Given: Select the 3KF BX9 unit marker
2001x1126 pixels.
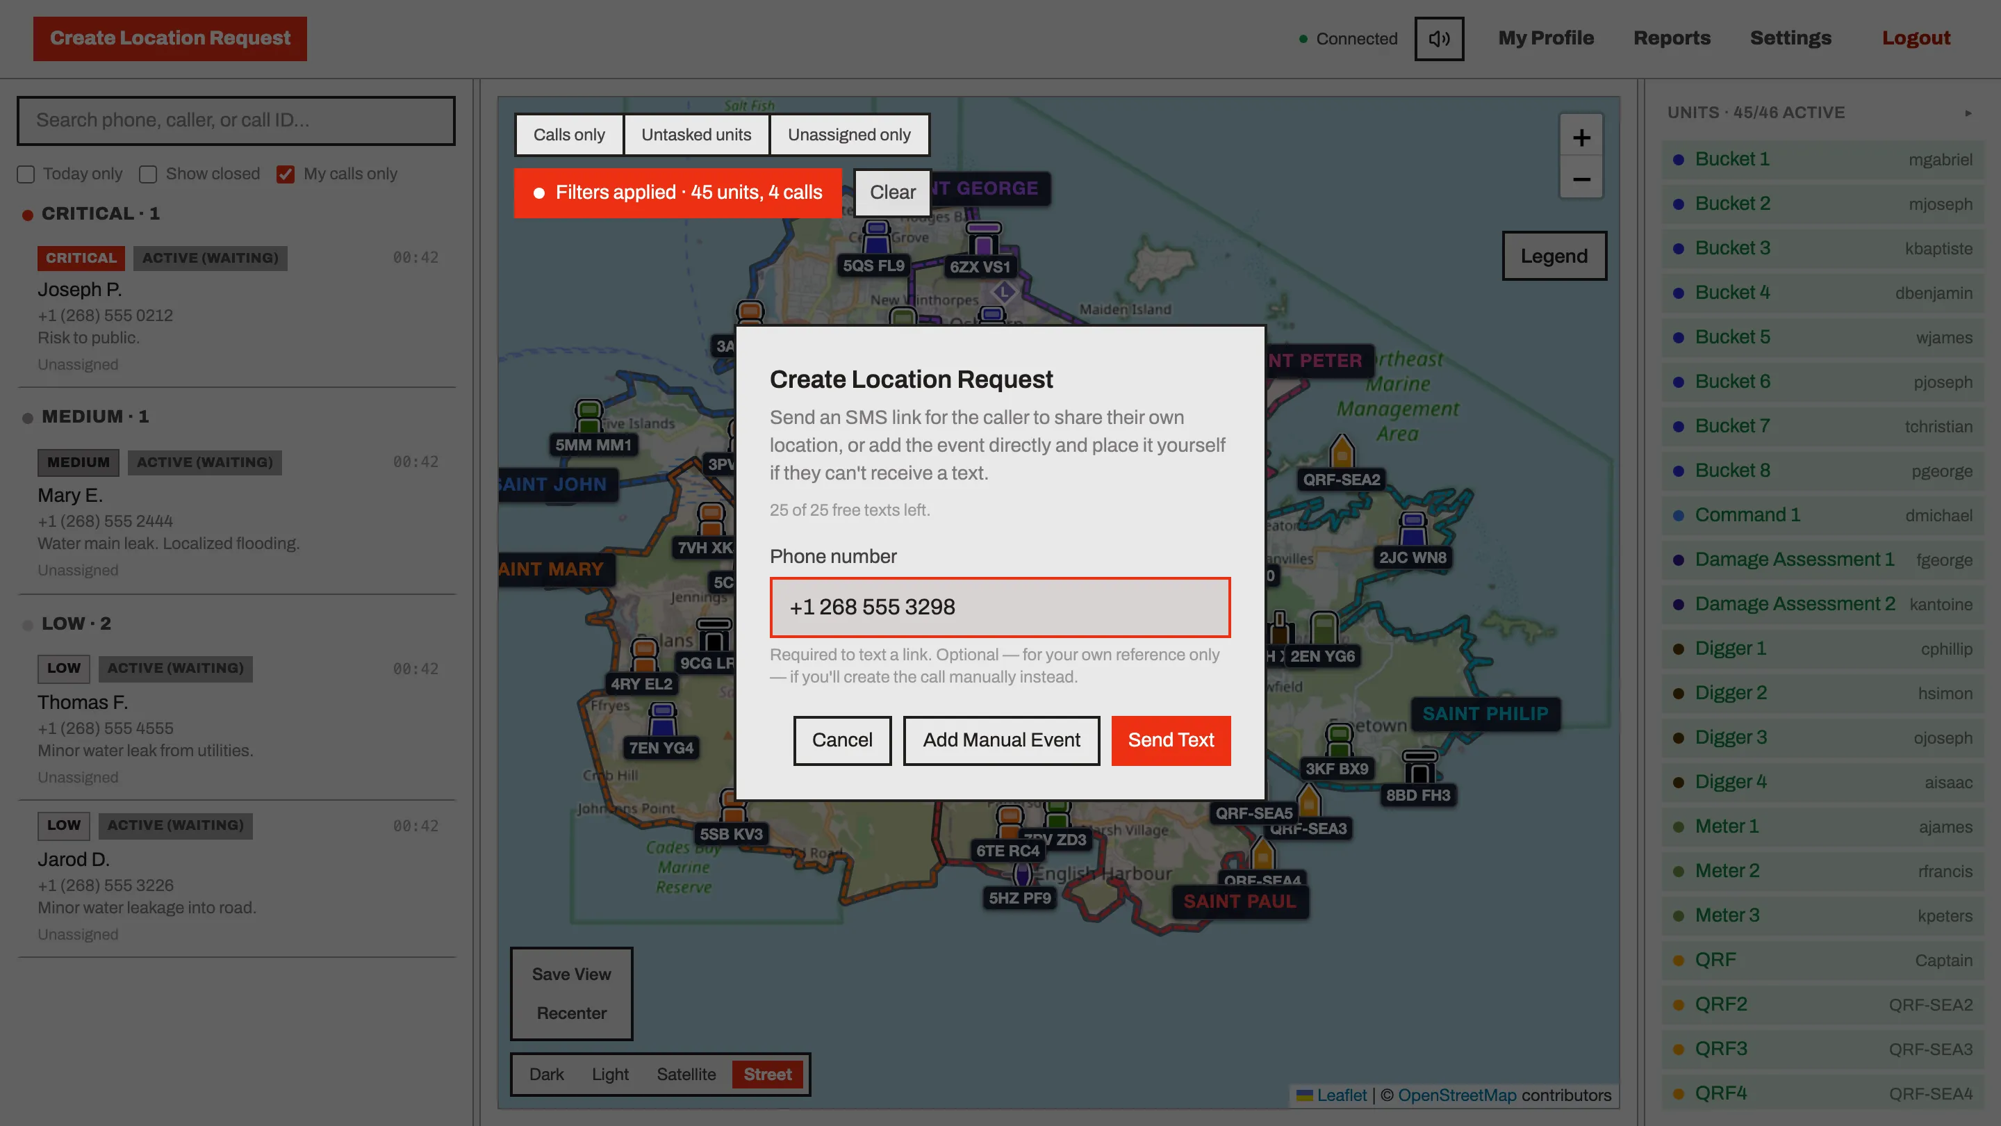Looking at the screenshot, I should coord(1337,753).
